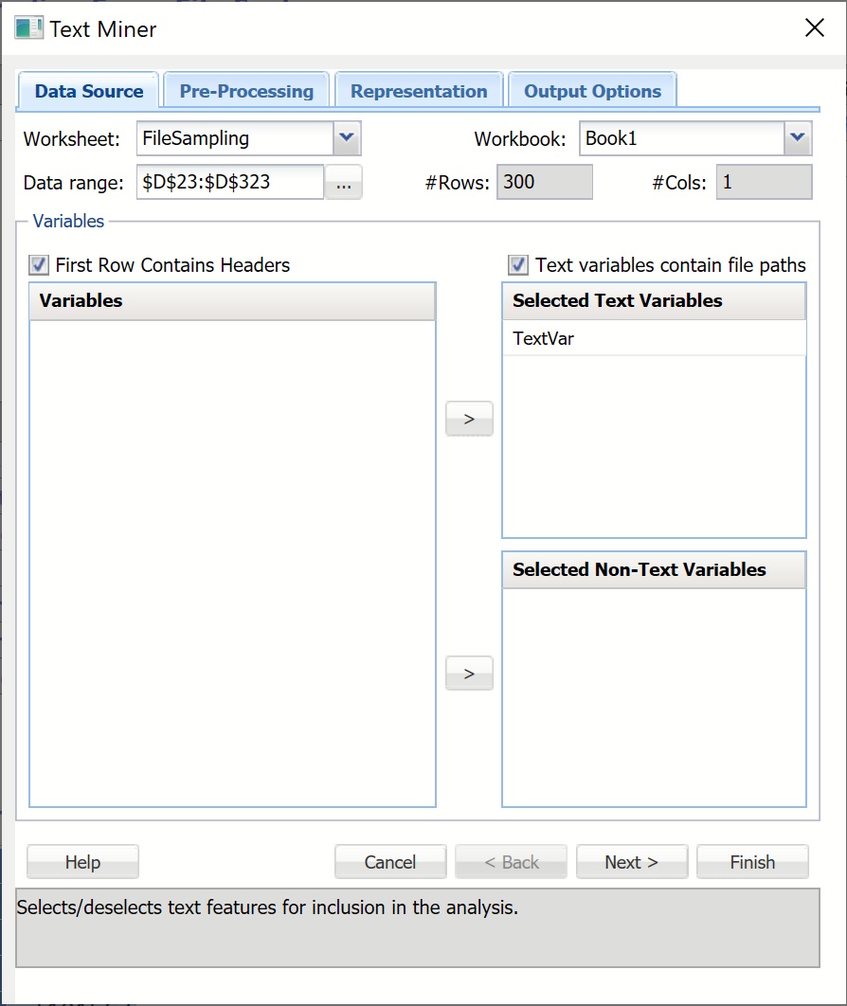Move variable to Selected Non-Text Variables list
The width and height of the screenshot is (847, 1006).
[x=469, y=674]
